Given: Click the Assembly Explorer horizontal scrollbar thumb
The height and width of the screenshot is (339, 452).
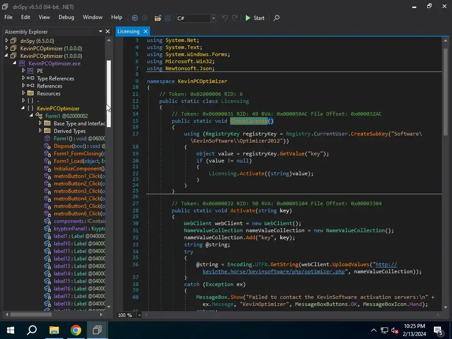Looking at the screenshot, I should point(31,314).
